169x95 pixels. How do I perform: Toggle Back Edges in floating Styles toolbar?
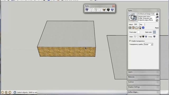[91, 9]
